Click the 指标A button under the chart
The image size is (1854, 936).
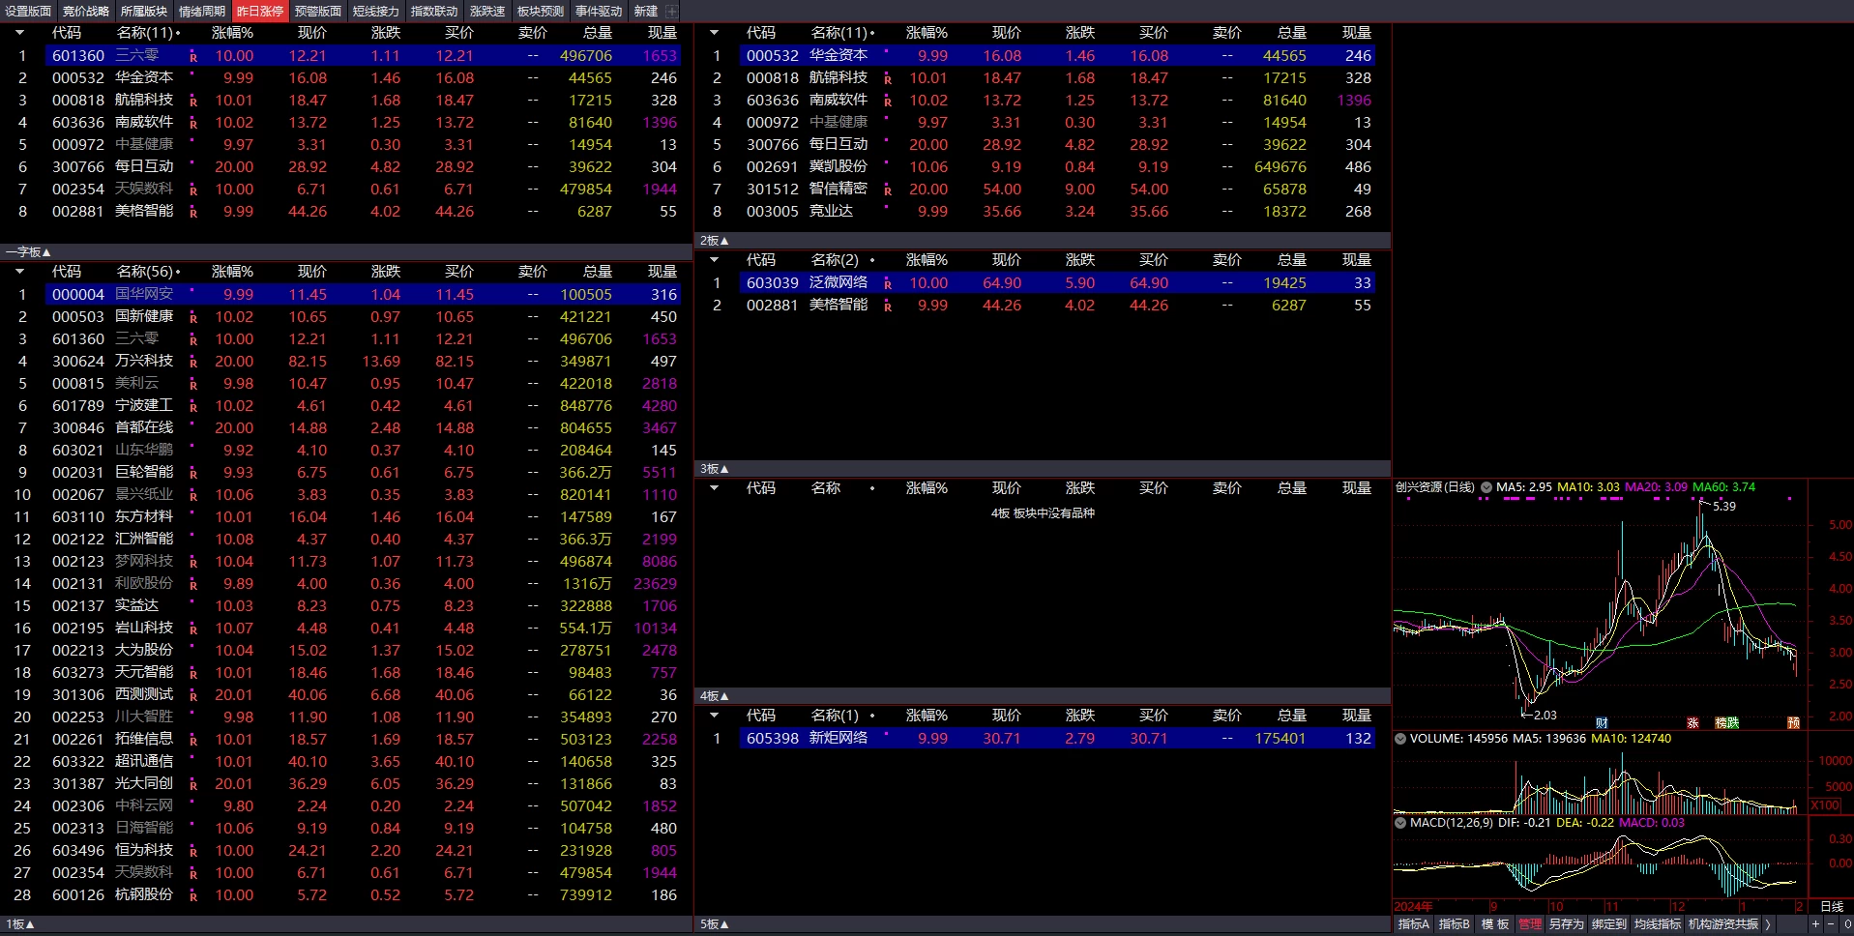[1414, 923]
